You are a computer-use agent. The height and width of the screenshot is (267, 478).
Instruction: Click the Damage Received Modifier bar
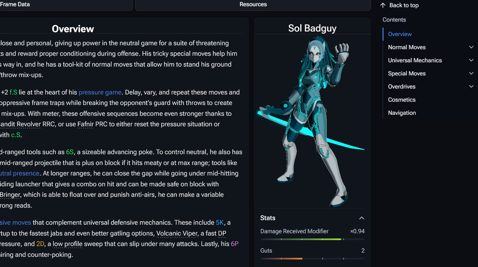312,239
